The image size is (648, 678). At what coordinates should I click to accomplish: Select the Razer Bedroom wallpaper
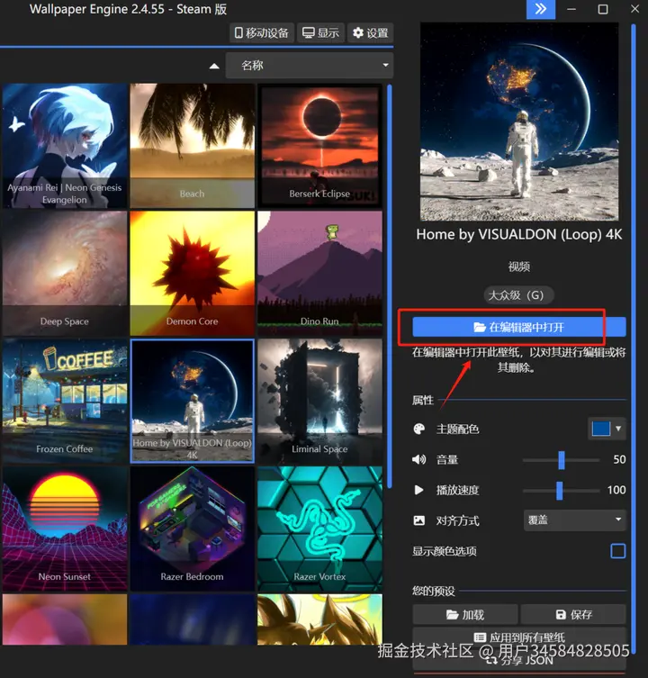(192, 529)
